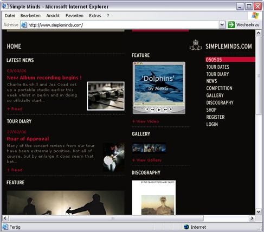Click the SIMPLEMINDS.COM header text
Viewport: 264px width, 232px height.
pyautogui.click(x=229, y=47)
